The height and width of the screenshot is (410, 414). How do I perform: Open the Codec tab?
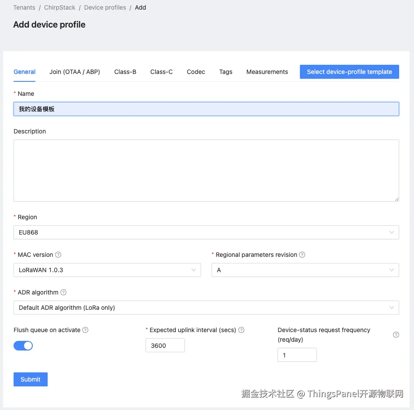click(196, 72)
